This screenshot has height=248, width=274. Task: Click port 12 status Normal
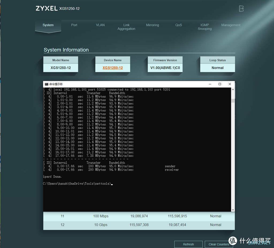[x=216, y=225]
